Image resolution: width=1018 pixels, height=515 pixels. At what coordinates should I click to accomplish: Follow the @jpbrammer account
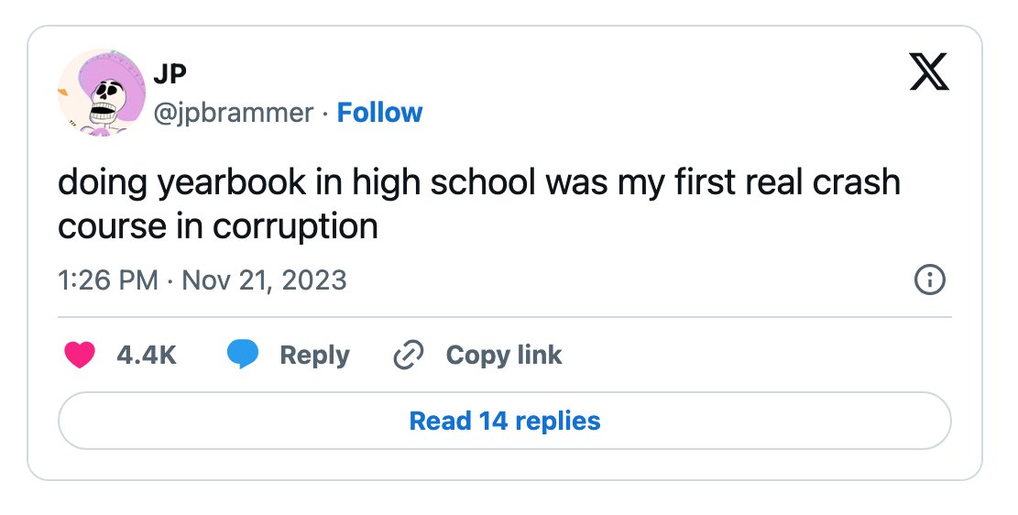pos(379,113)
